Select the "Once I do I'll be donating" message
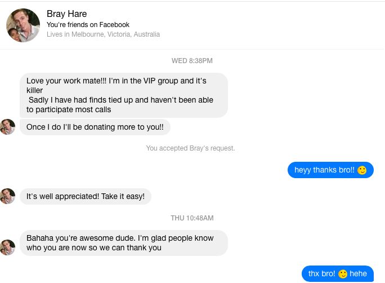Image resolution: width=385 pixels, height=283 pixels. tap(95, 127)
